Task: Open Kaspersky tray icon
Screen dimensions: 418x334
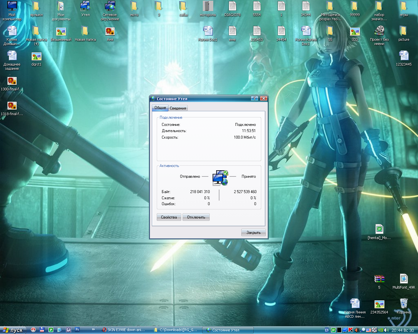Action: point(351,330)
